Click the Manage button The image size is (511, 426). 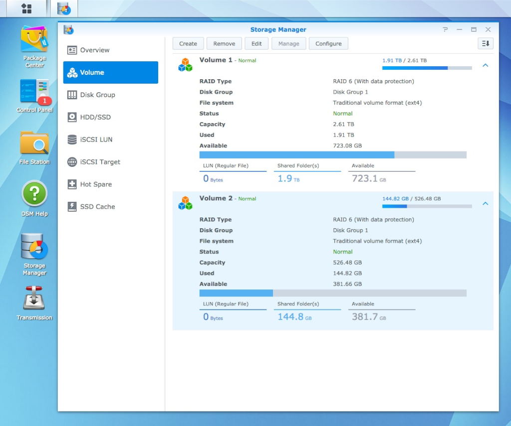pyautogui.click(x=289, y=44)
